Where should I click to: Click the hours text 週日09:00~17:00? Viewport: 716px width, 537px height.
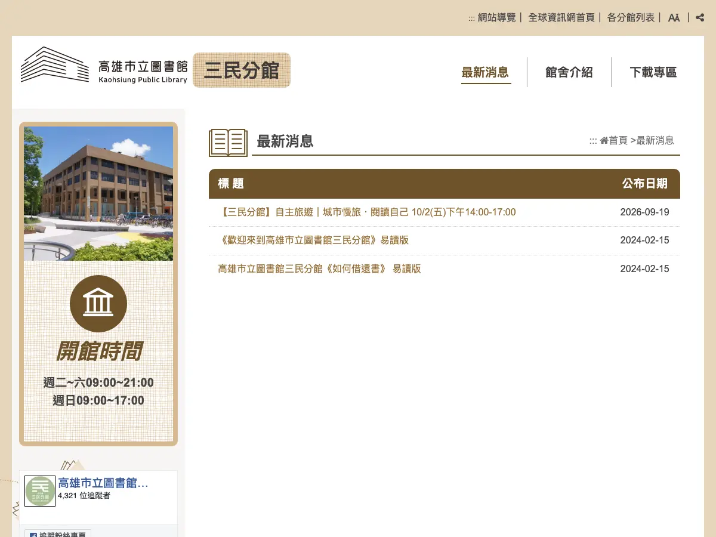pyautogui.click(x=98, y=400)
